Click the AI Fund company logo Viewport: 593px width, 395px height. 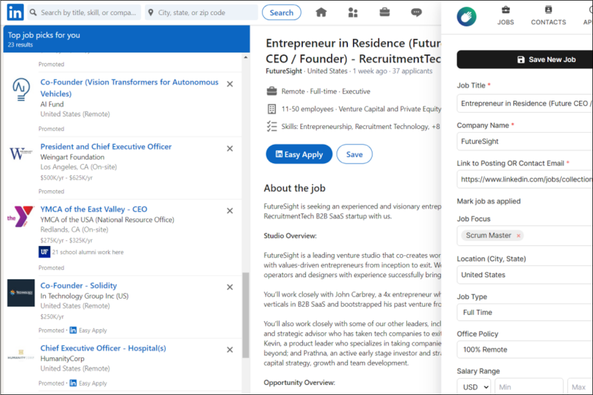[x=21, y=90]
